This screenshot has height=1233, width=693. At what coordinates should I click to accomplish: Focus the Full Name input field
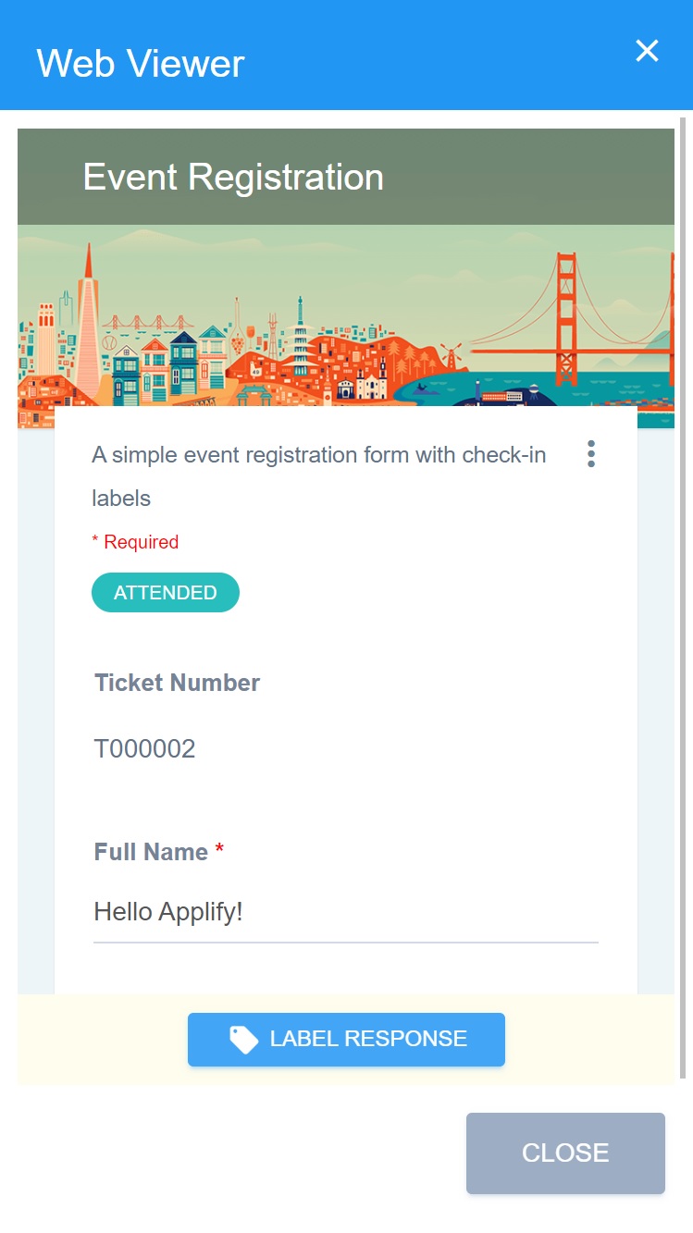tap(345, 913)
